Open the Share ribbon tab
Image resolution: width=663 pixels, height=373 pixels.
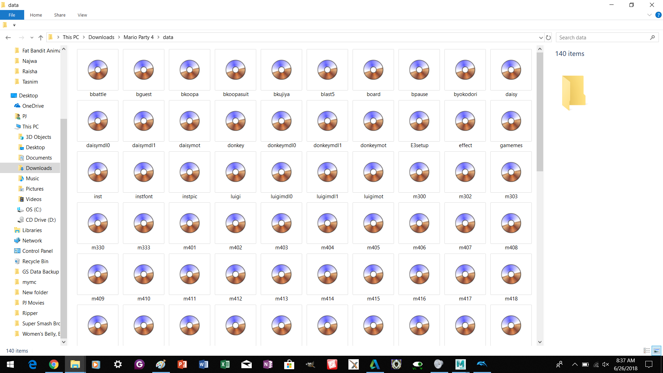point(60,15)
